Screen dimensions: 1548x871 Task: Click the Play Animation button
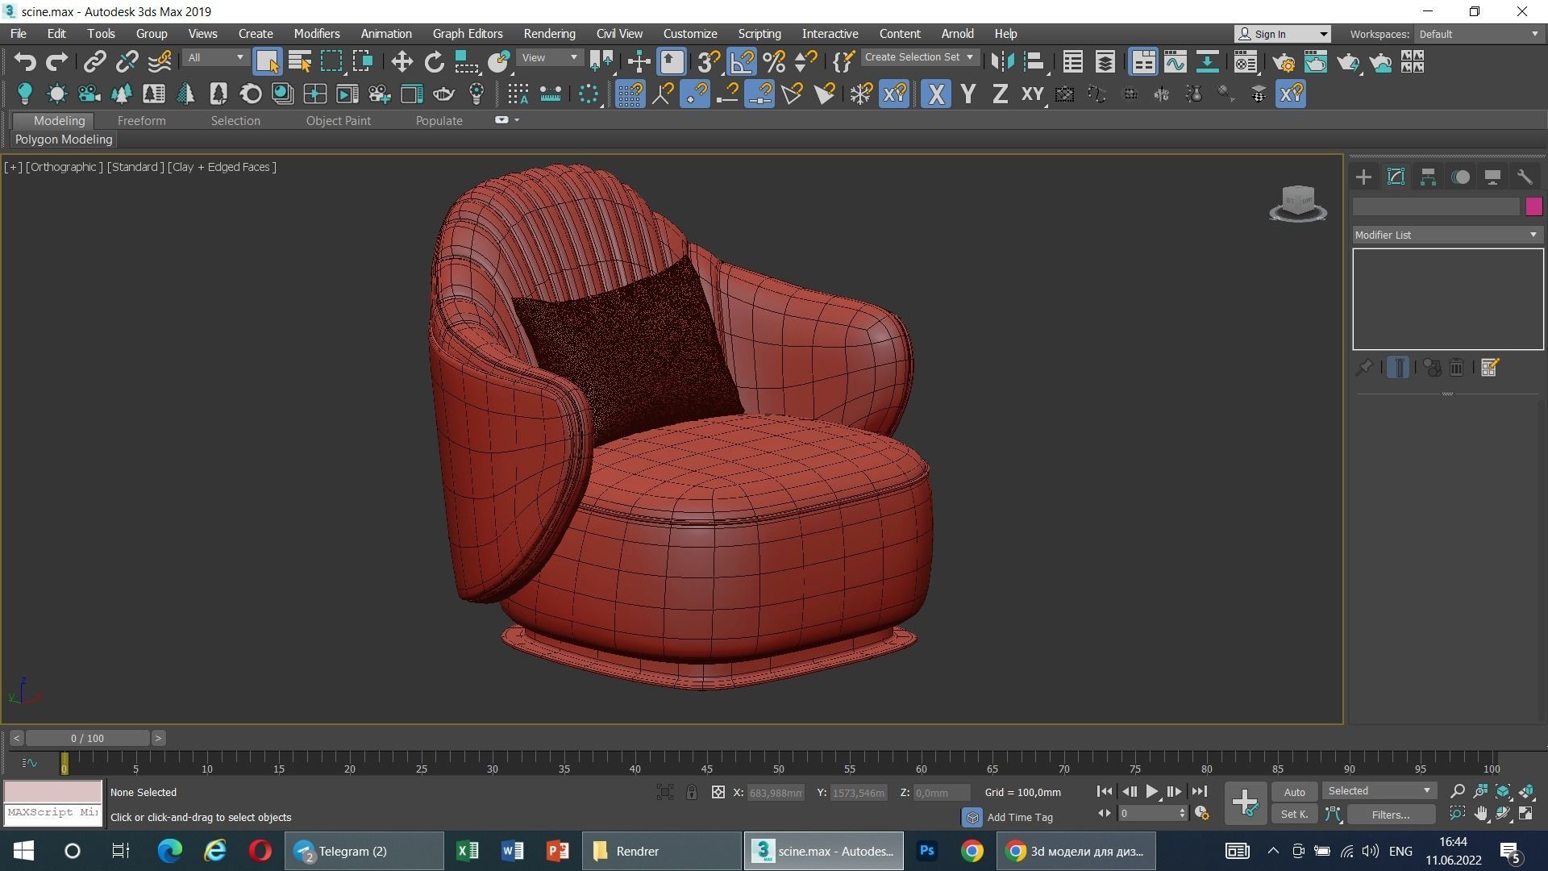[x=1151, y=792]
